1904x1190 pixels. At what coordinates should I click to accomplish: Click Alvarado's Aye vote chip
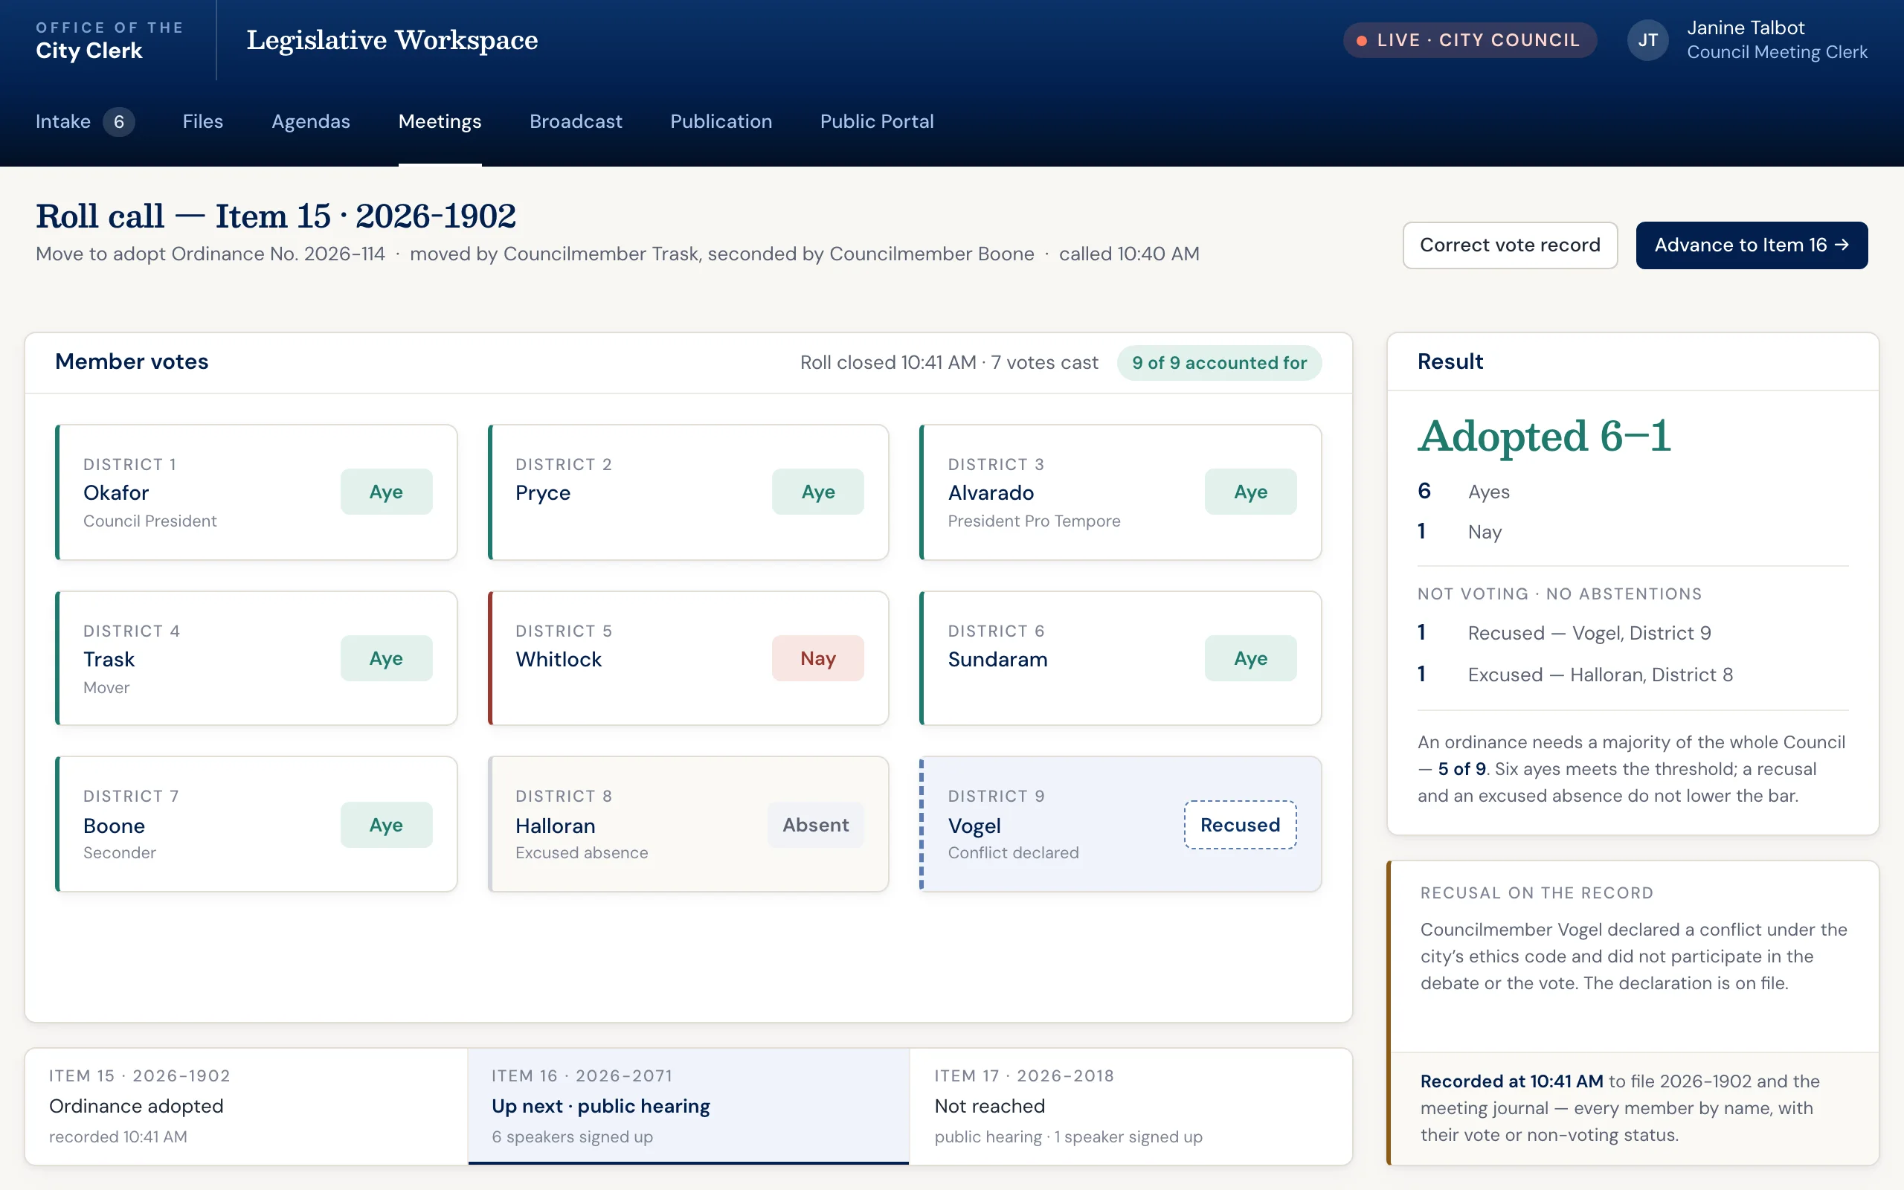pyautogui.click(x=1250, y=492)
